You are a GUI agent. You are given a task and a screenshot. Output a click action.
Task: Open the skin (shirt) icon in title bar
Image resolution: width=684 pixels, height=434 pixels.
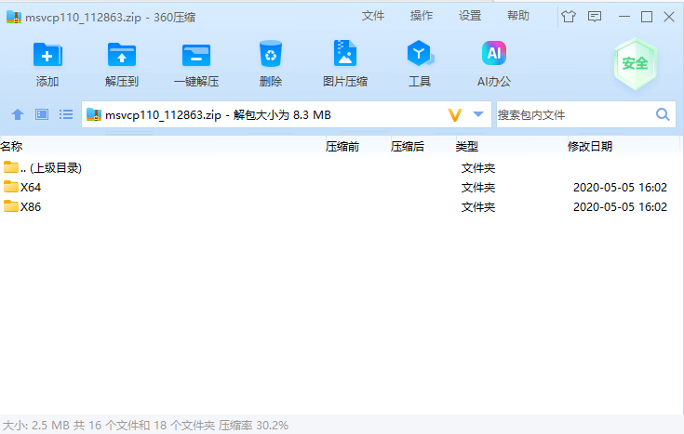point(569,17)
